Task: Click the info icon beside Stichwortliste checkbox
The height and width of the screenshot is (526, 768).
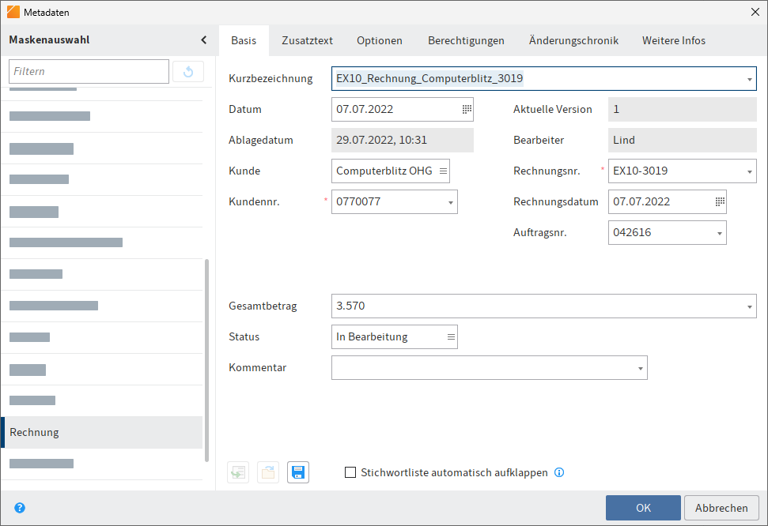Action: [x=559, y=473]
